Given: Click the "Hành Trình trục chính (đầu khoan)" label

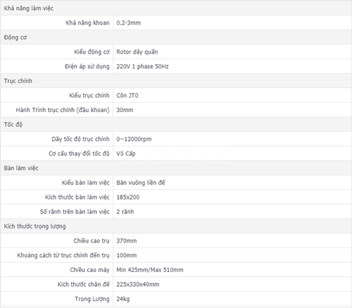Looking at the screenshot, I should (63, 110).
